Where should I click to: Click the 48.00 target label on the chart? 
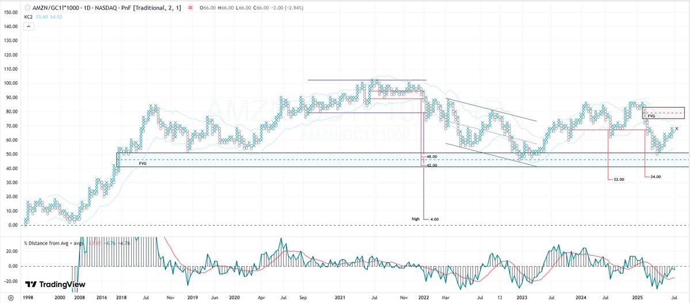click(x=432, y=156)
